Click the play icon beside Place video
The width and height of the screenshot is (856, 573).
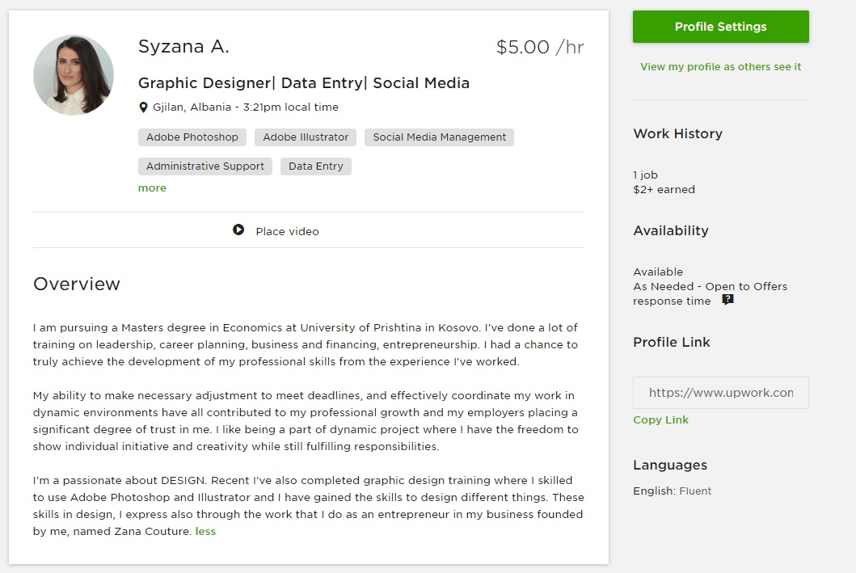pos(238,230)
